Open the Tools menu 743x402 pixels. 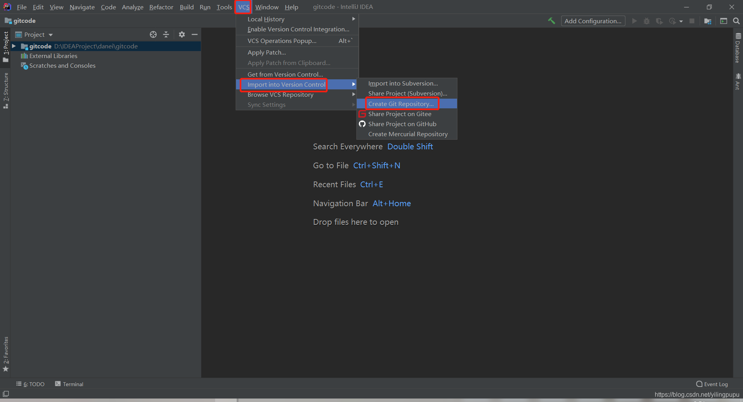click(x=224, y=7)
